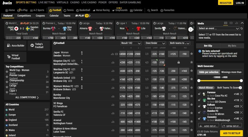Open Scotland in All Countries list

pos(27,125)
